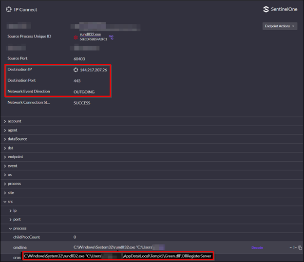Click the IP Connect event icon in header
The width and height of the screenshot is (304, 262).
(8, 9)
